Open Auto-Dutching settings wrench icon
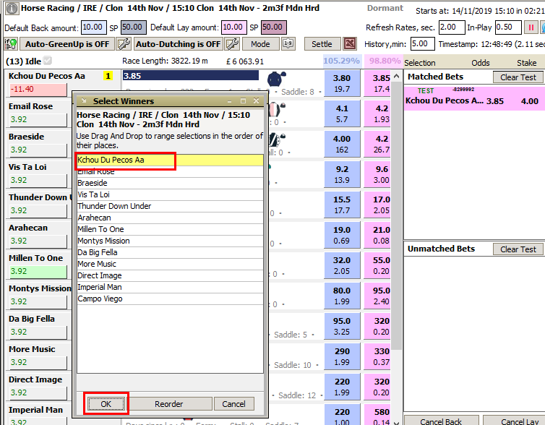Image resolution: width=545 pixels, height=425 pixels. point(232,44)
